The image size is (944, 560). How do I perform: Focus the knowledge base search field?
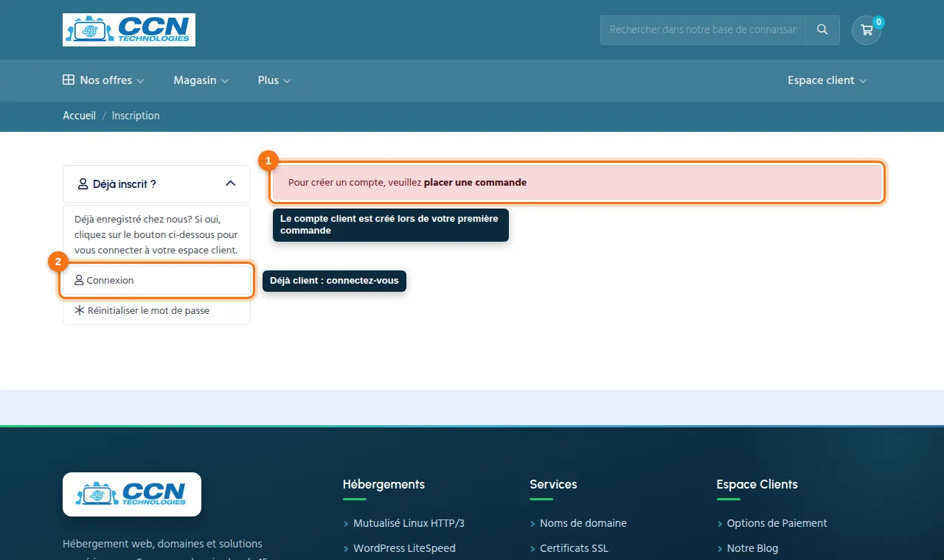tap(703, 30)
